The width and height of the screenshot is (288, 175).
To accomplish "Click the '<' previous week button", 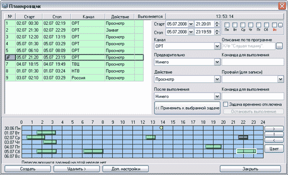I will coord(274,140).
